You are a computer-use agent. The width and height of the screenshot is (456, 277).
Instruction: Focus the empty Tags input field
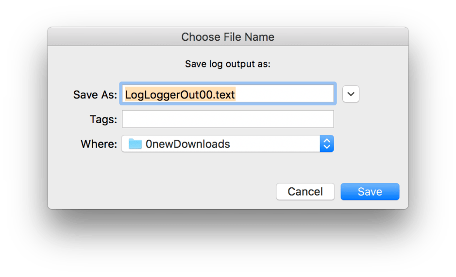pos(227,119)
